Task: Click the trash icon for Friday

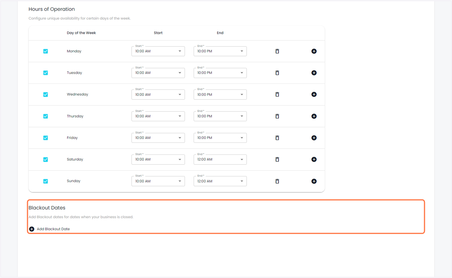Action: click(277, 138)
